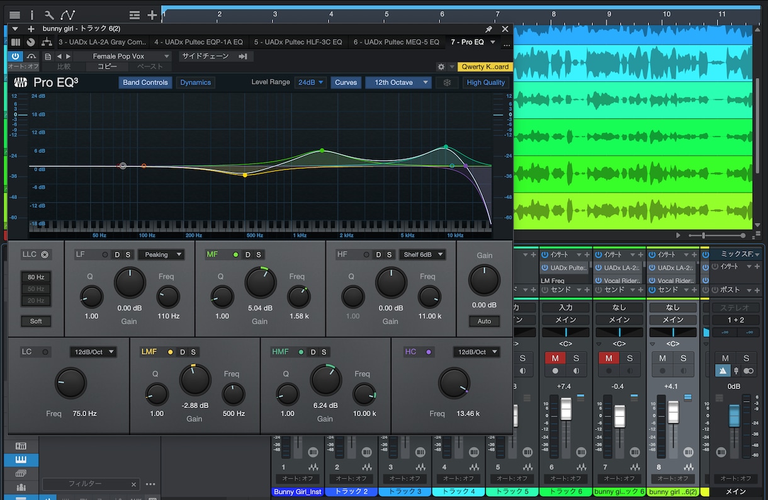
Task: Click the sidechain input arrow icon
Action: click(243, 56)
